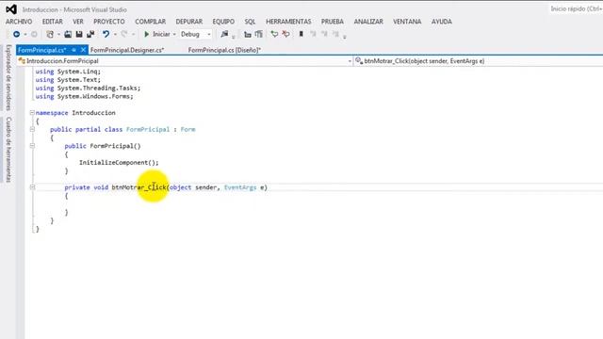
Task: Open the SQL menu
Action: 250,22
